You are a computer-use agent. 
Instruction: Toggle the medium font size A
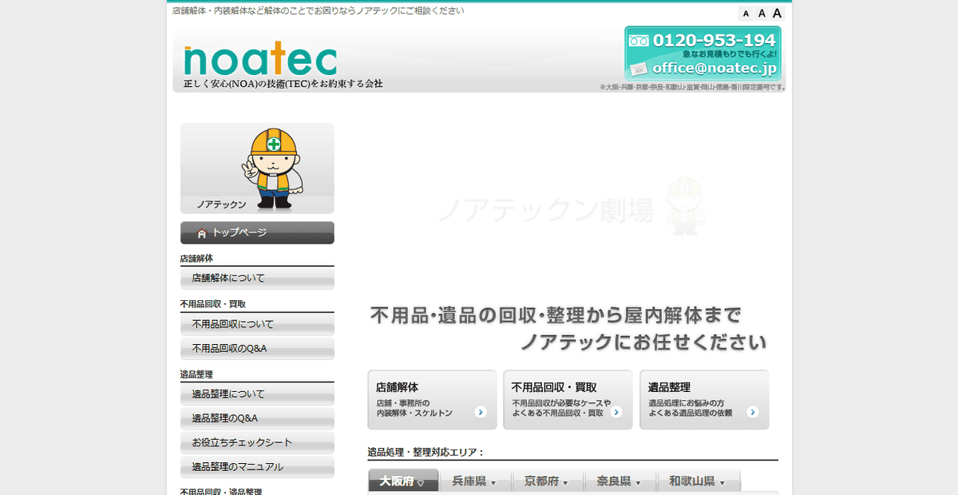[x=760, y=13]
